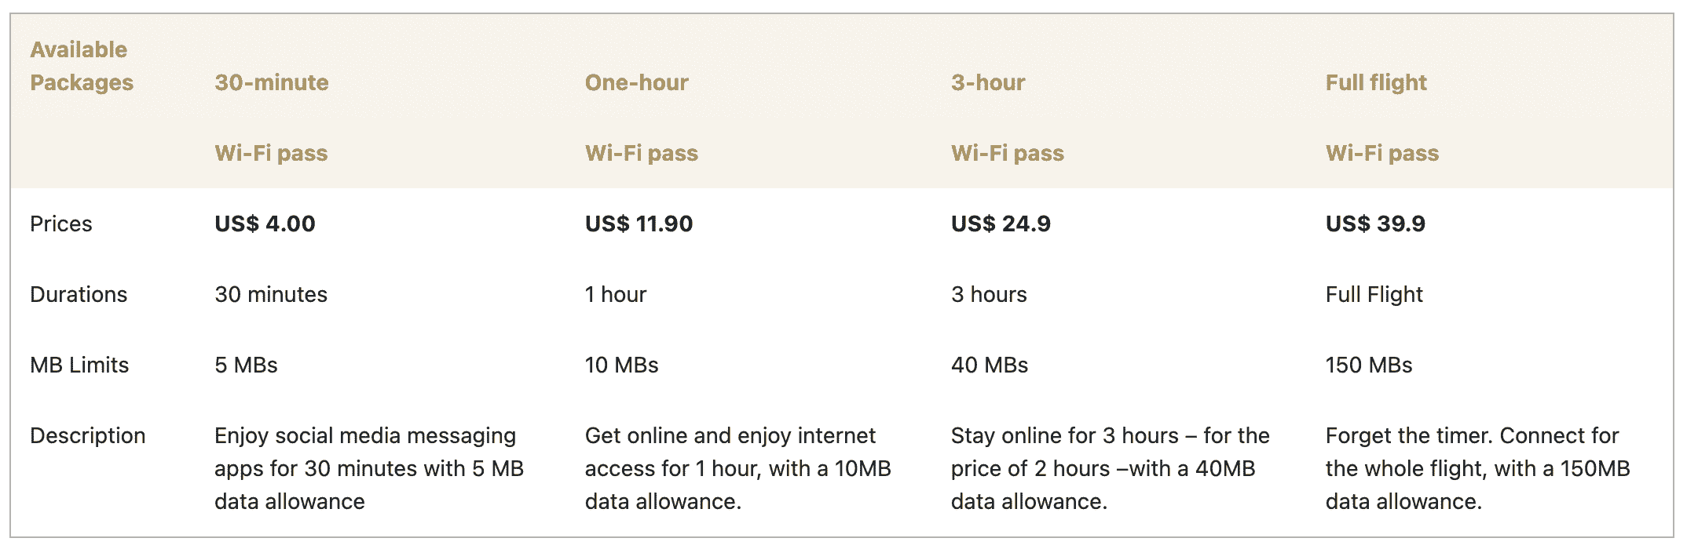Click the US$ 4.00 price

[265, 224]
